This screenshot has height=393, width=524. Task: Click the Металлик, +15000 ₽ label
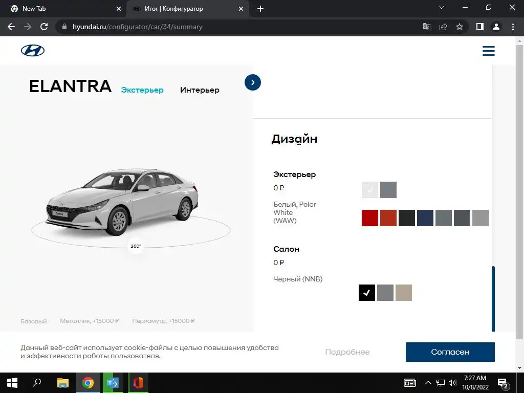pyautogui.click(x=90, y=321)
